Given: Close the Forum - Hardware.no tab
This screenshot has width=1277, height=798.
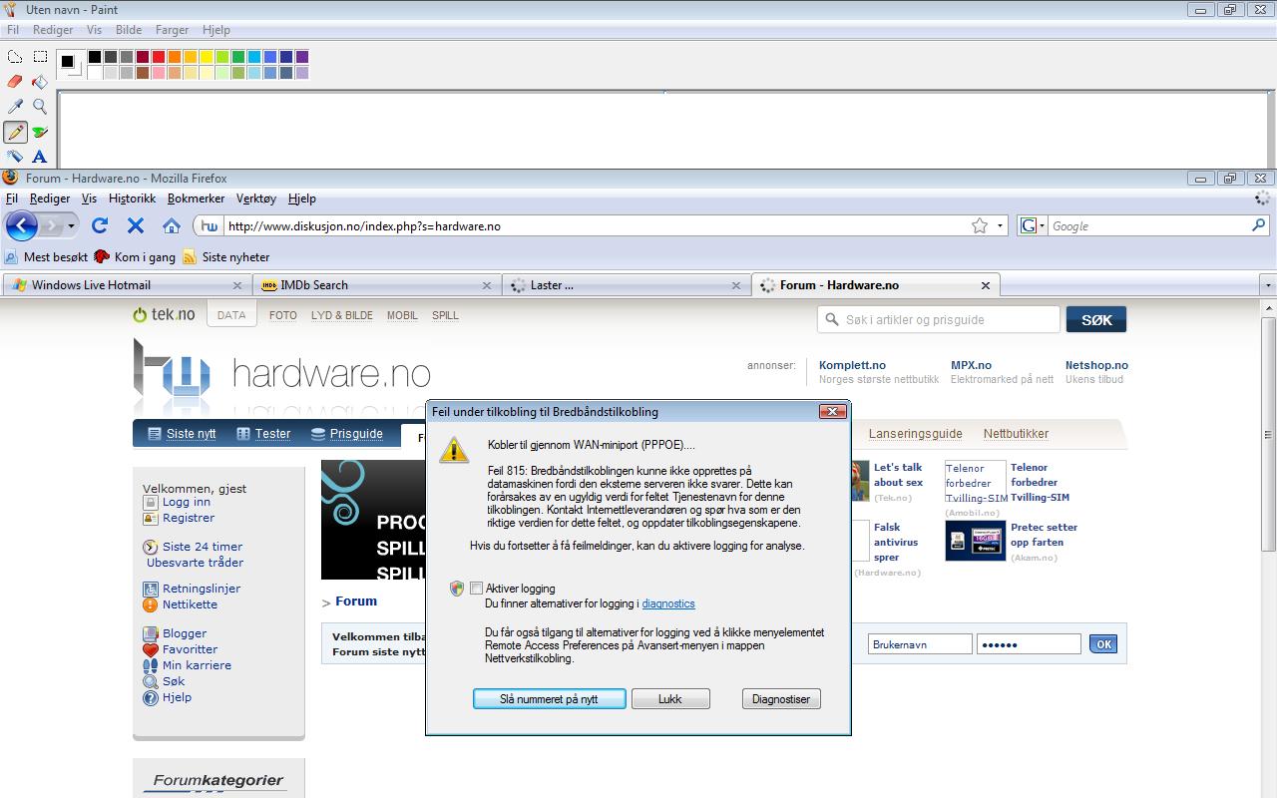Looking at the screenshot, I should pos(986,285).
